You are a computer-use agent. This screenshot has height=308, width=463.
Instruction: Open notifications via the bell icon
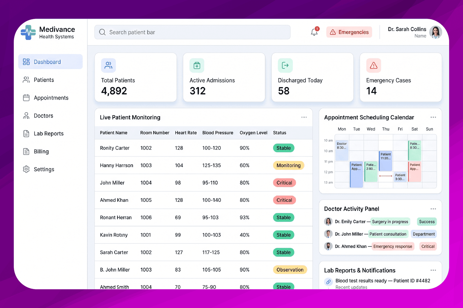[315, 32]
